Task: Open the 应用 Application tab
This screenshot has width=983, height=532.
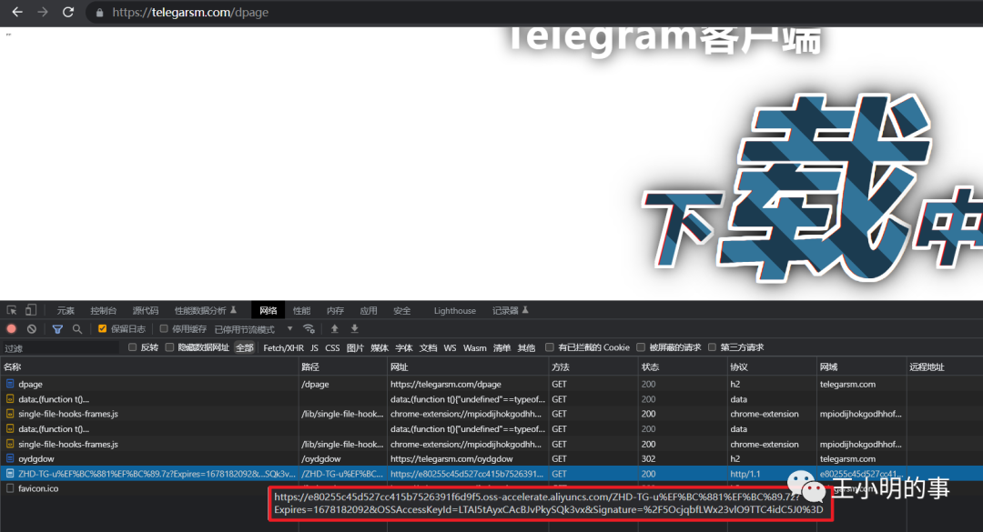Action: coord(369,311)
